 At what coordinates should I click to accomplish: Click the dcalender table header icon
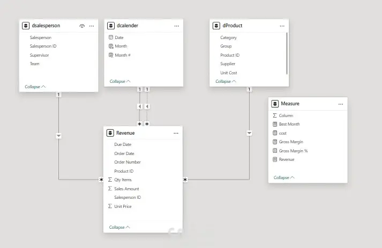coord(111,26)
